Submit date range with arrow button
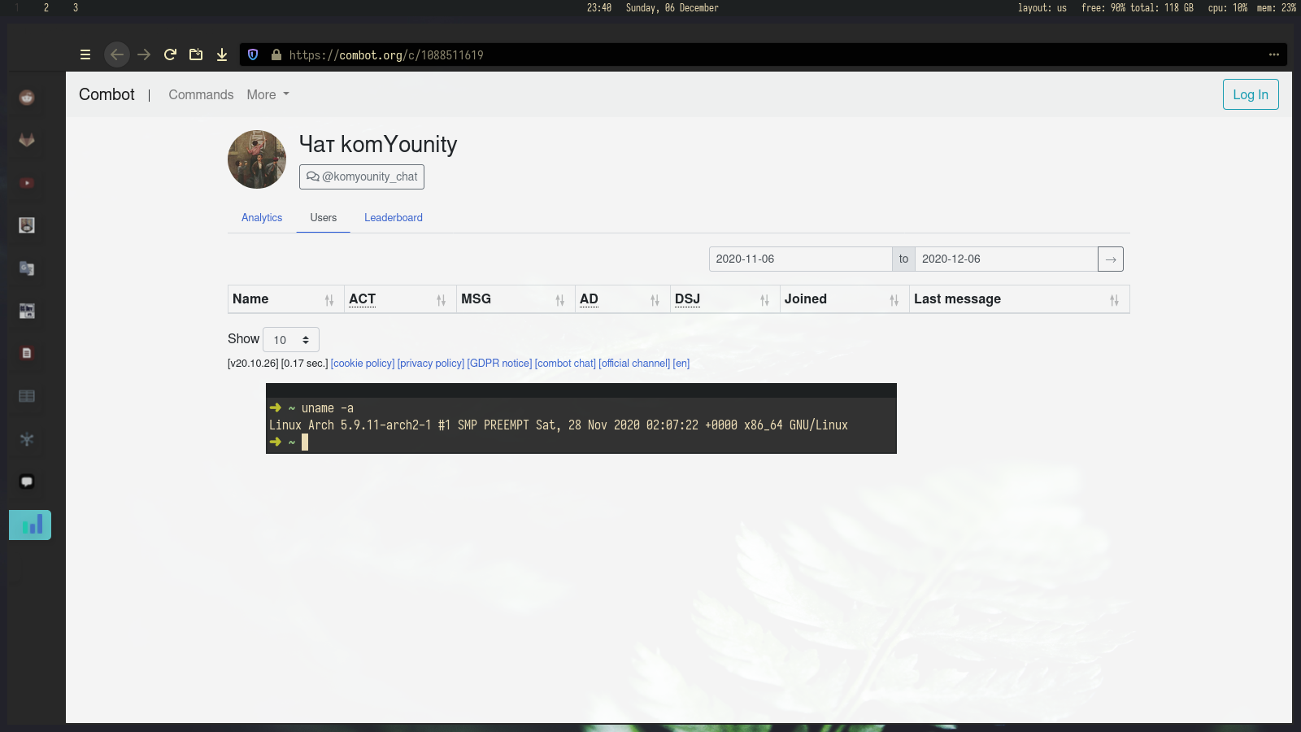This screenshot has width=1301, height=732. click(1111, 259)
